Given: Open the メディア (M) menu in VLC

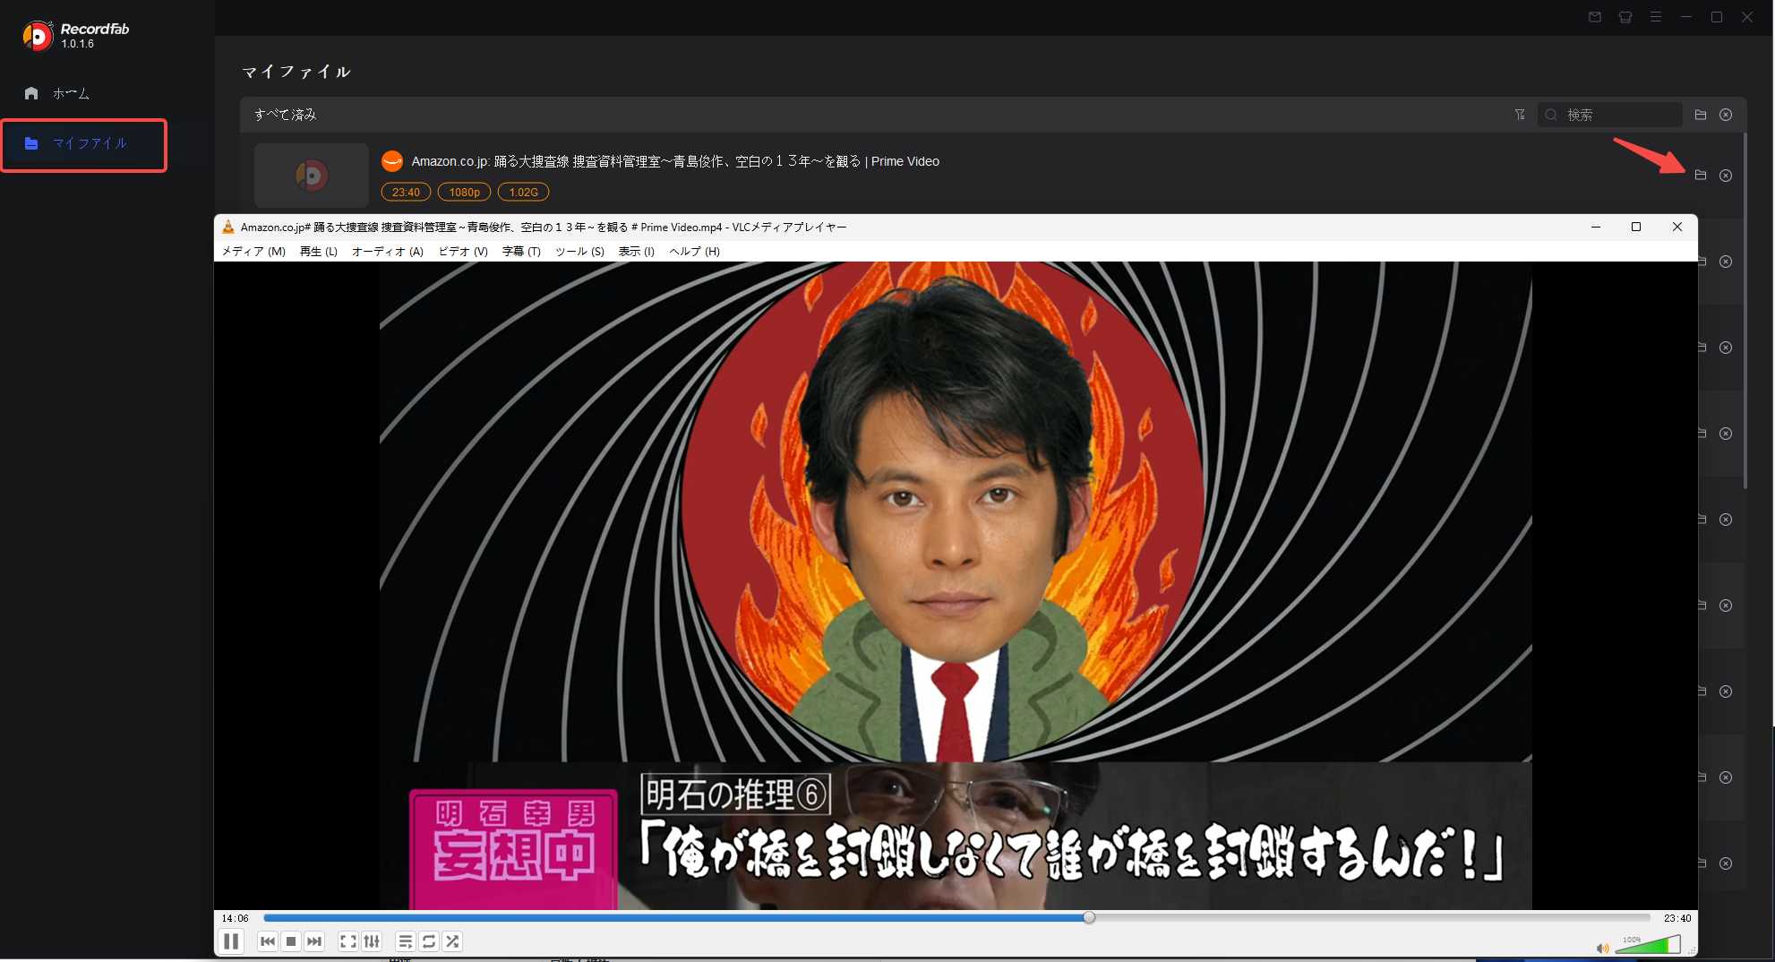Looking at the screenshot, I should pos(253,252).
